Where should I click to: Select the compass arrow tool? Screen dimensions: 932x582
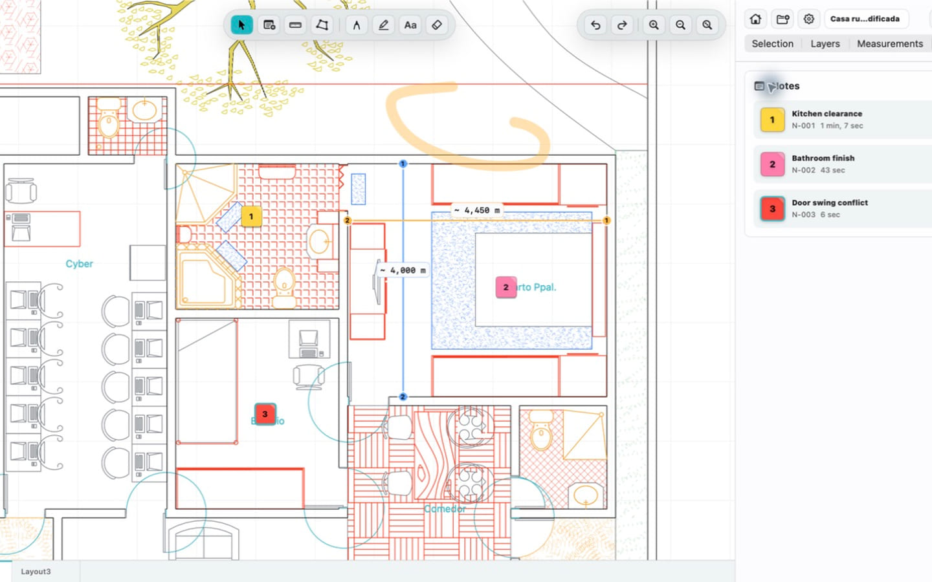(357, 25)
